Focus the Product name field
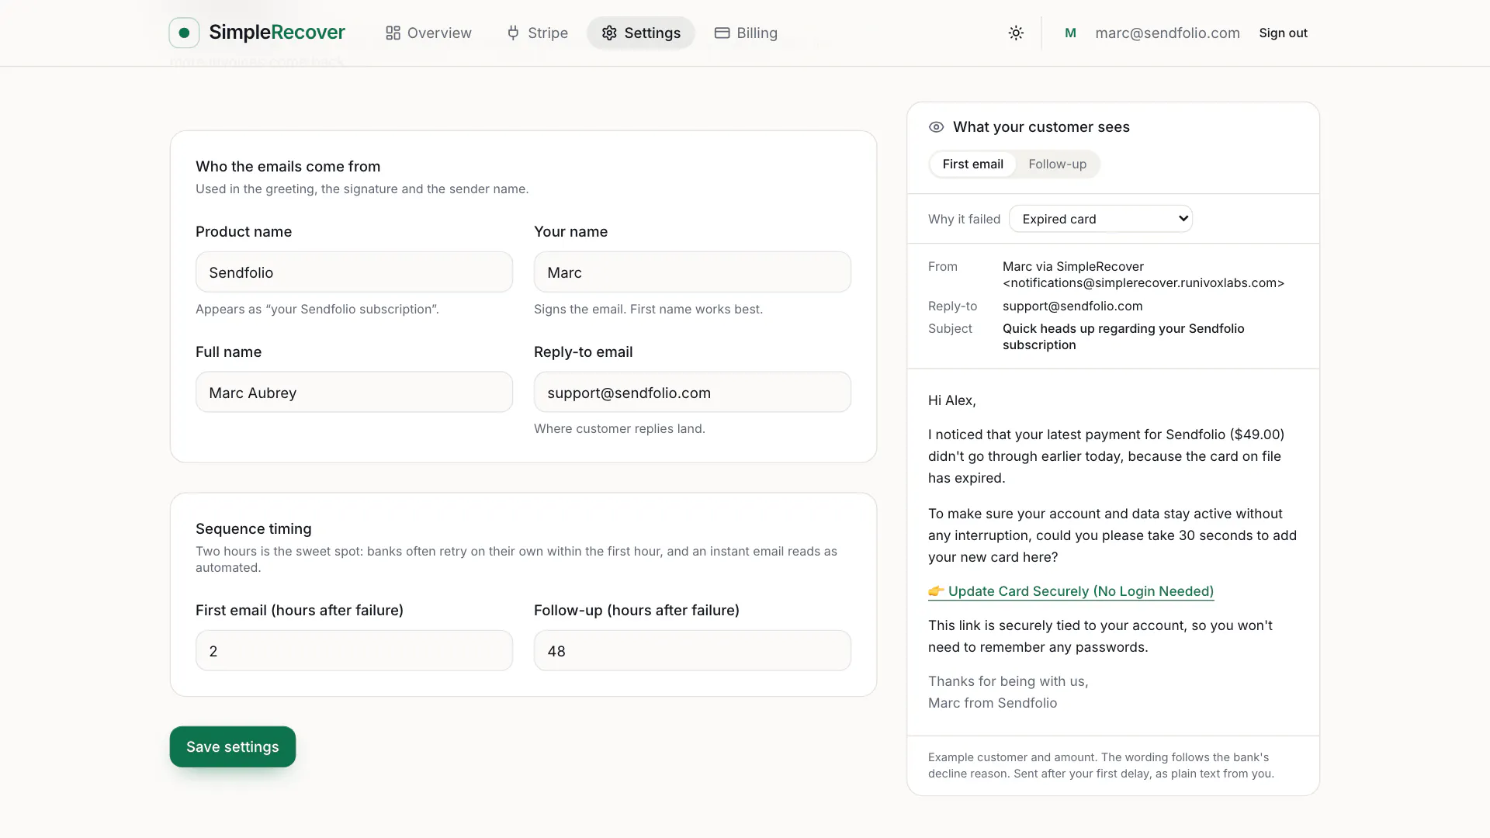 (x=354, y=272)
